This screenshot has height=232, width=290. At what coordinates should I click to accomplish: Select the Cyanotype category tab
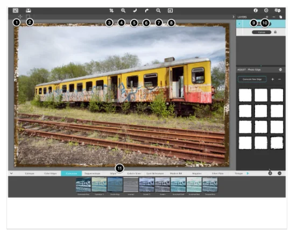[72, 173]
